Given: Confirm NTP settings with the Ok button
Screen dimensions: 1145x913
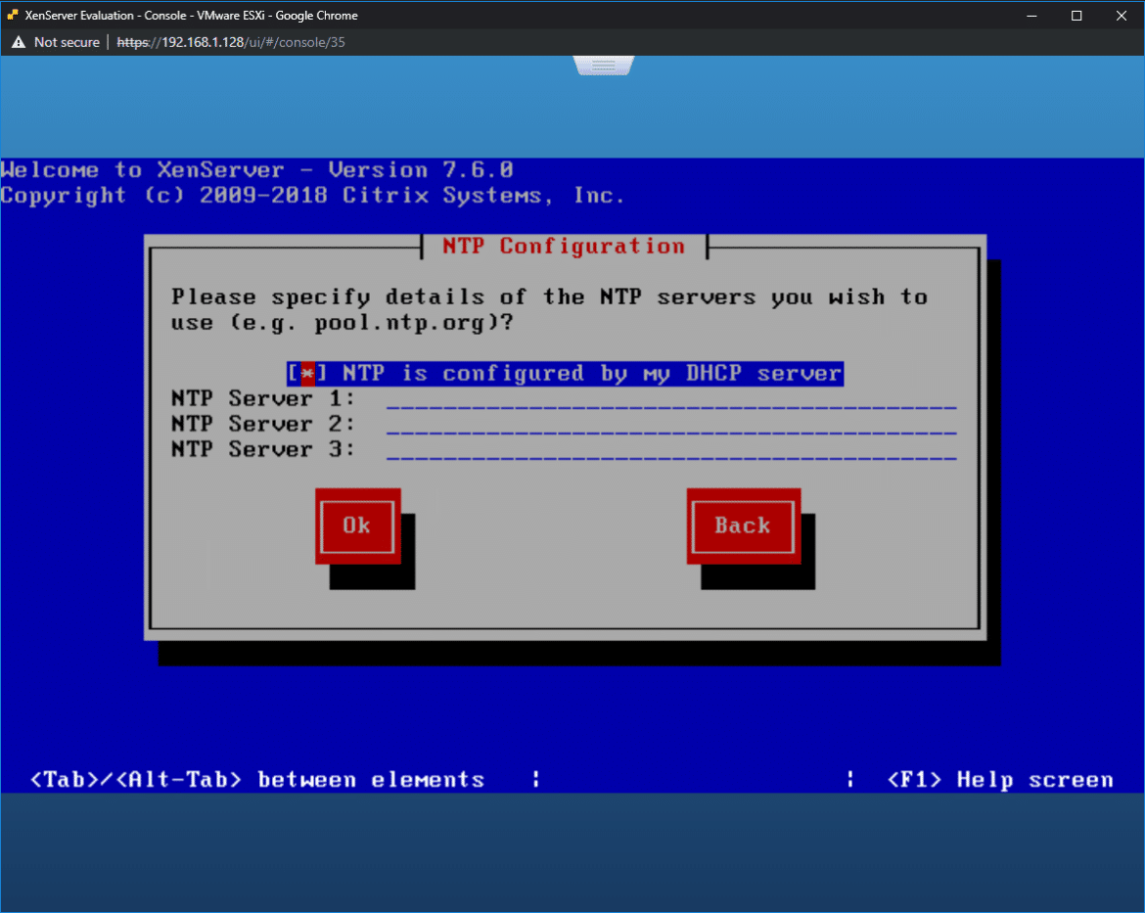Looking at the screenshot, I should [358, 525].
